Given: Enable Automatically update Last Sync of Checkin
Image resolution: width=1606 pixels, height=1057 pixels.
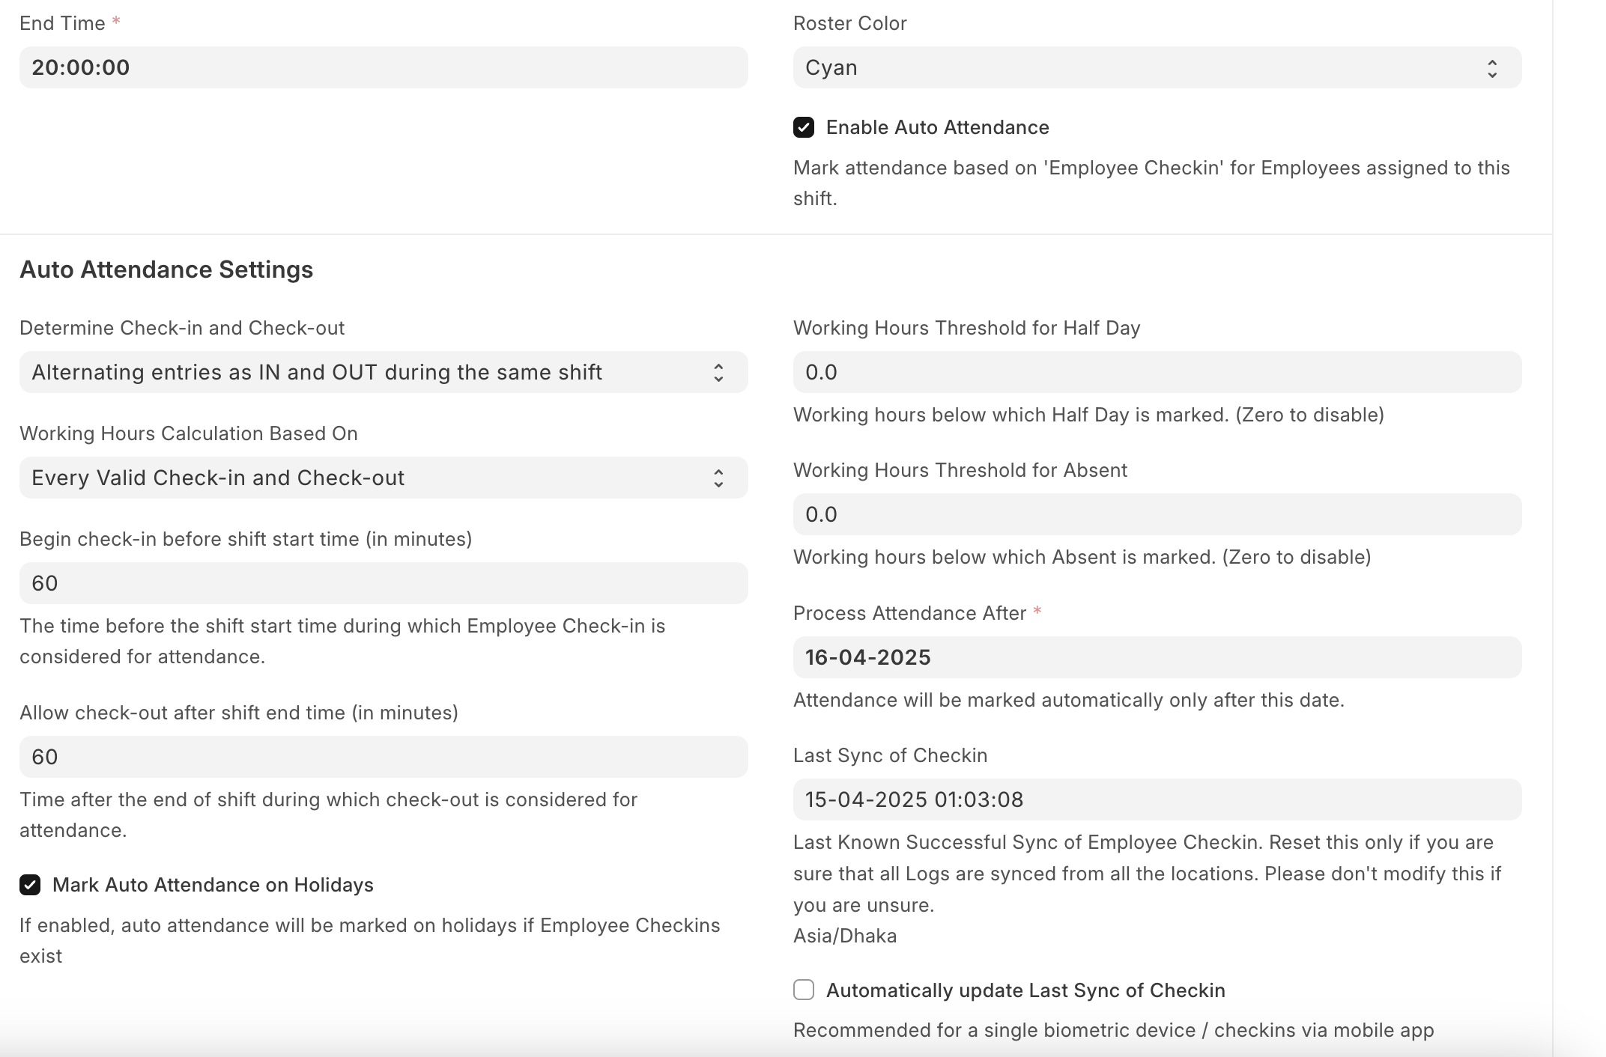Looking at the screenshot, I should (x=804, y=990).
